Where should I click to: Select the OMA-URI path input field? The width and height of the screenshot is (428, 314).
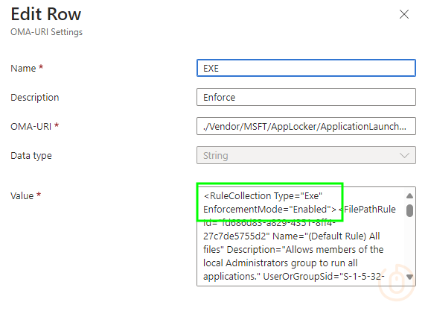coord(306,126)
